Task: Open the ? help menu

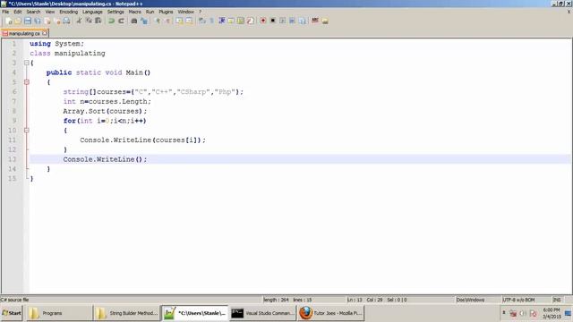Action: point(201,12)
